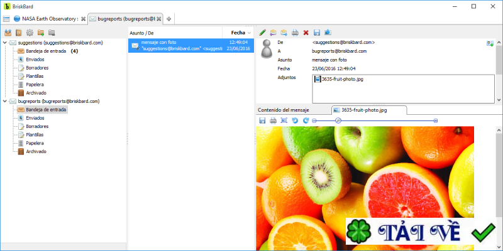Open Papelera under suggestions account

(x=30, y=85)
